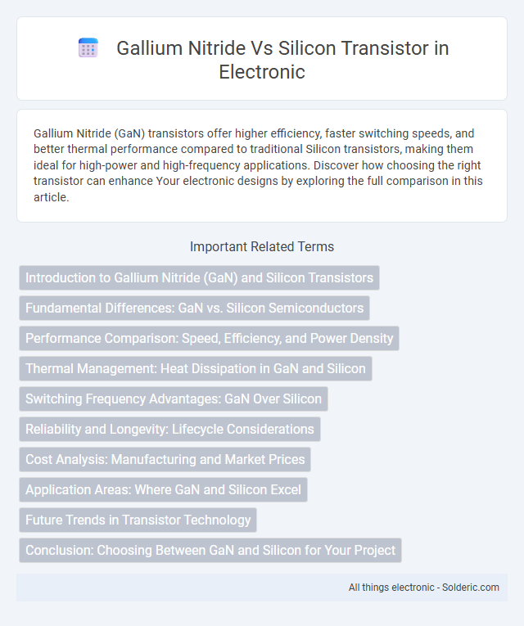This screenshot has width=524, height=626.
Task: Select Fundamental Differences: GaN vs. Silicon Semiconductors
Action: tap(195, 308)
